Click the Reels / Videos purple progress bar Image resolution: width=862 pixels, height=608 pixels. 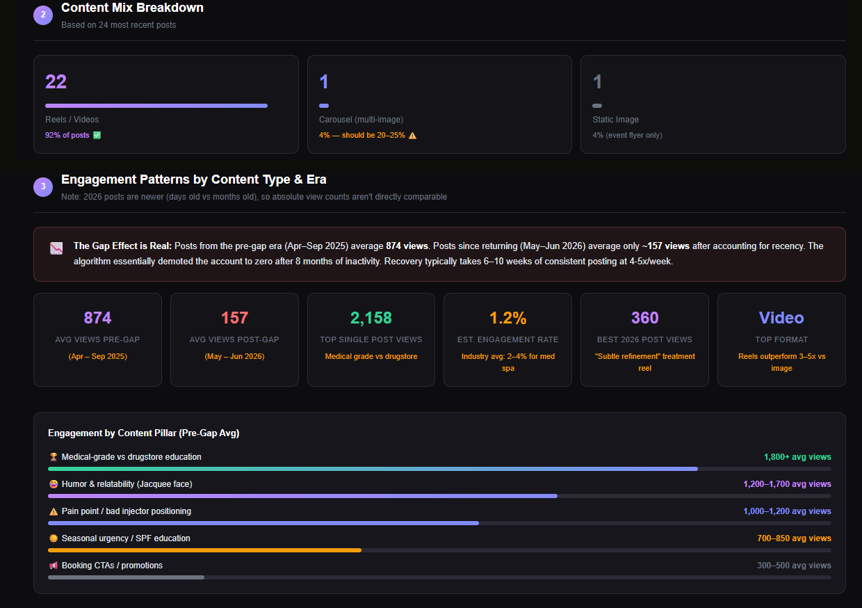click(156, 106)
